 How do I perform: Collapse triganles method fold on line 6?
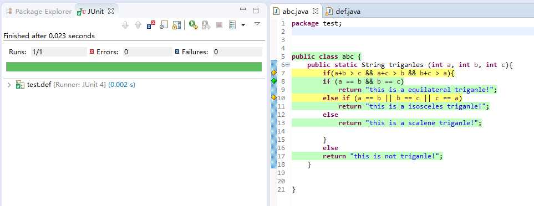click(287, 65)
